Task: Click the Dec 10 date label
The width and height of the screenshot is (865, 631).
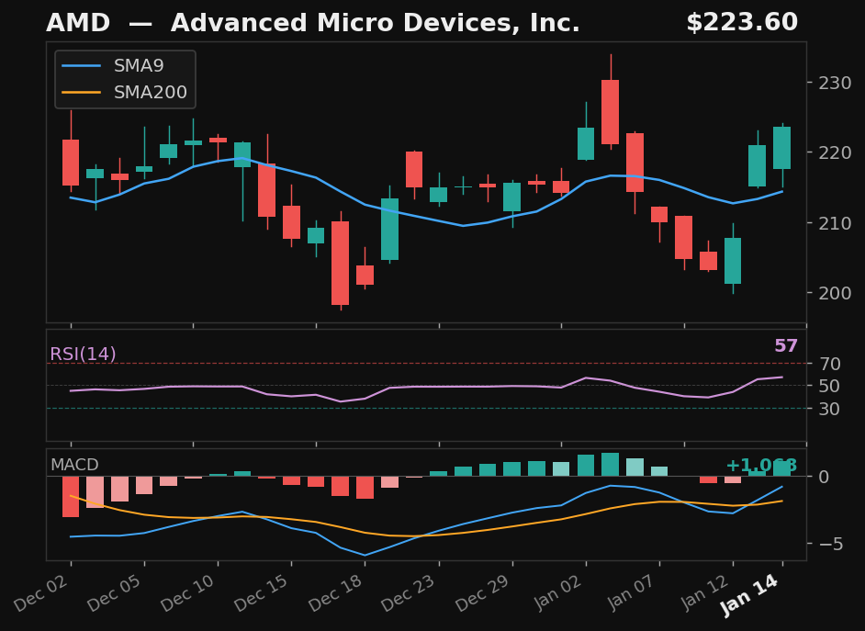Action: pyautogui.click(x=187, y=593)
